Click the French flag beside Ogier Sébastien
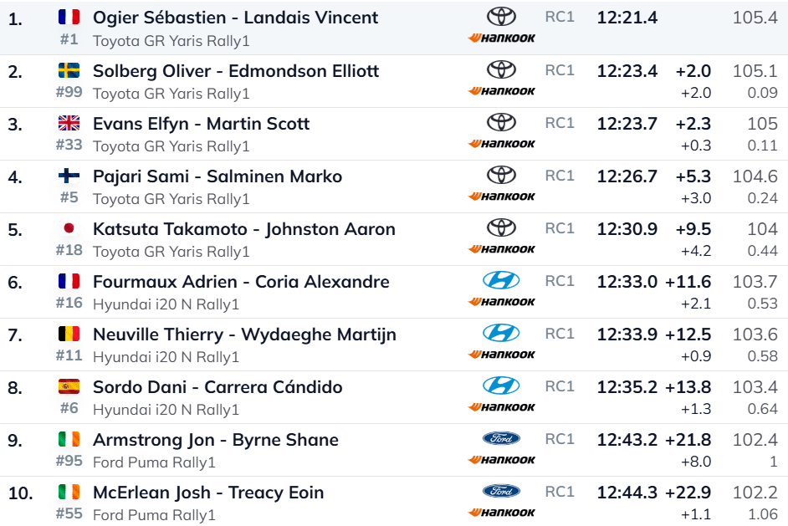788x526 pixels. (69, 18)
